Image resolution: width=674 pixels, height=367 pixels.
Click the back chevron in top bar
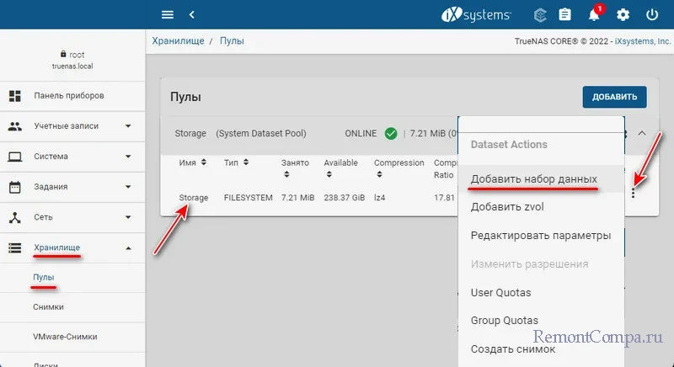[x=192, y=14]
